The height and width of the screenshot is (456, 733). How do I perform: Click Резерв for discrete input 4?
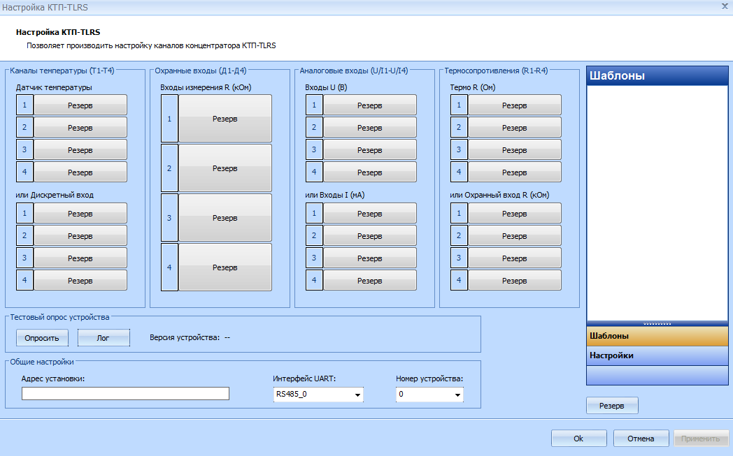click(80, 281)
